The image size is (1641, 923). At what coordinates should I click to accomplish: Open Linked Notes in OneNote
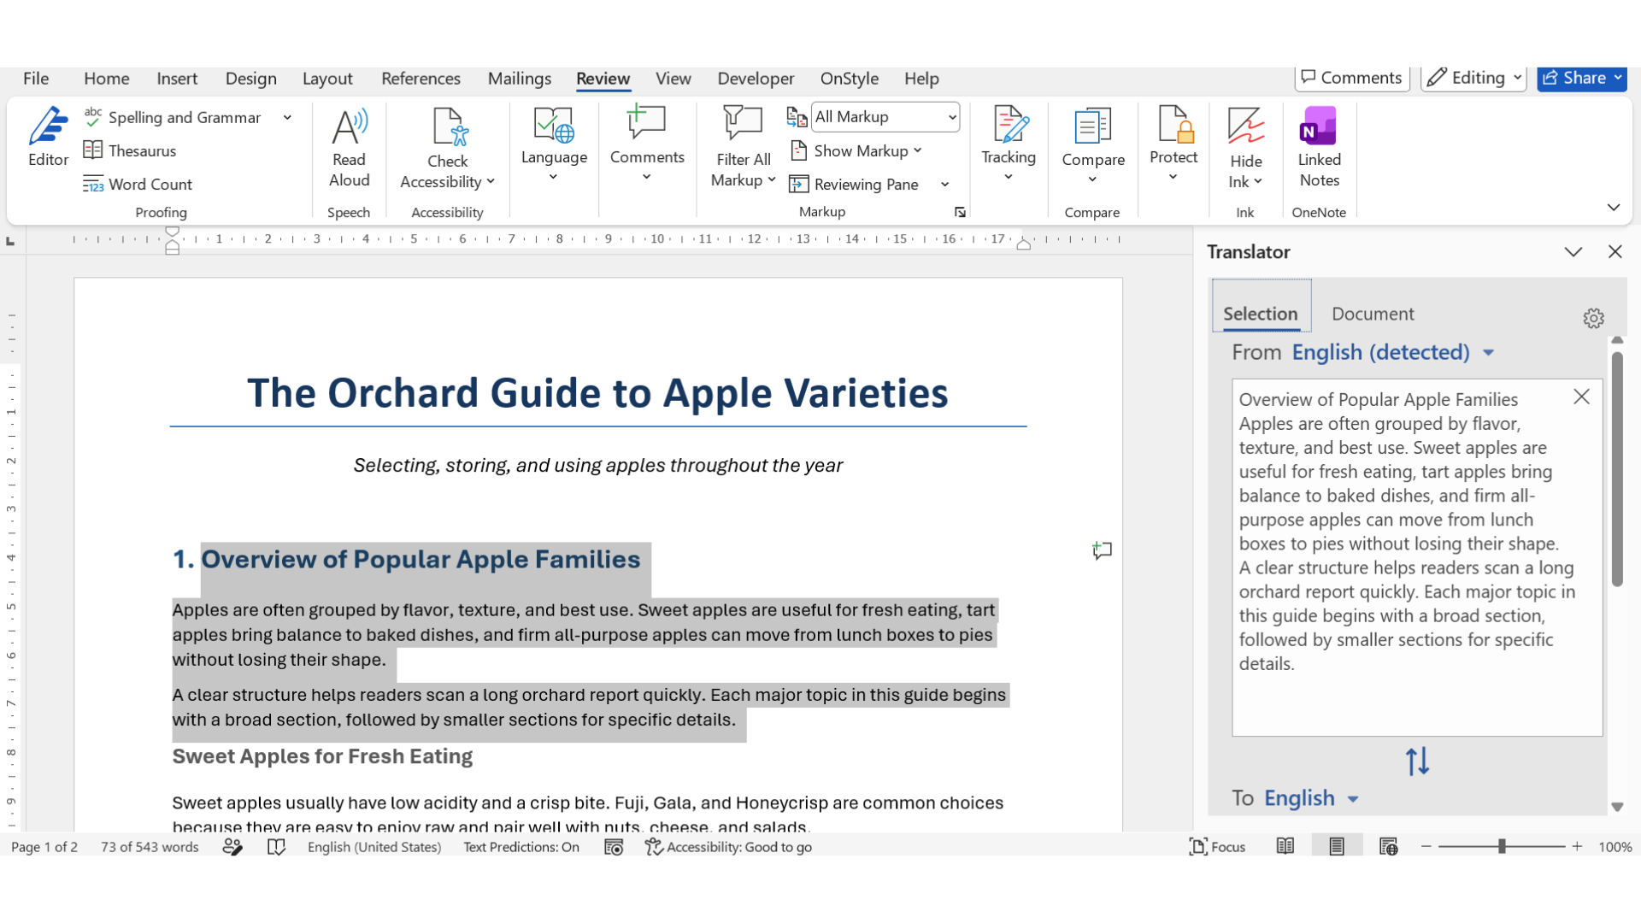click(1319, 147)
